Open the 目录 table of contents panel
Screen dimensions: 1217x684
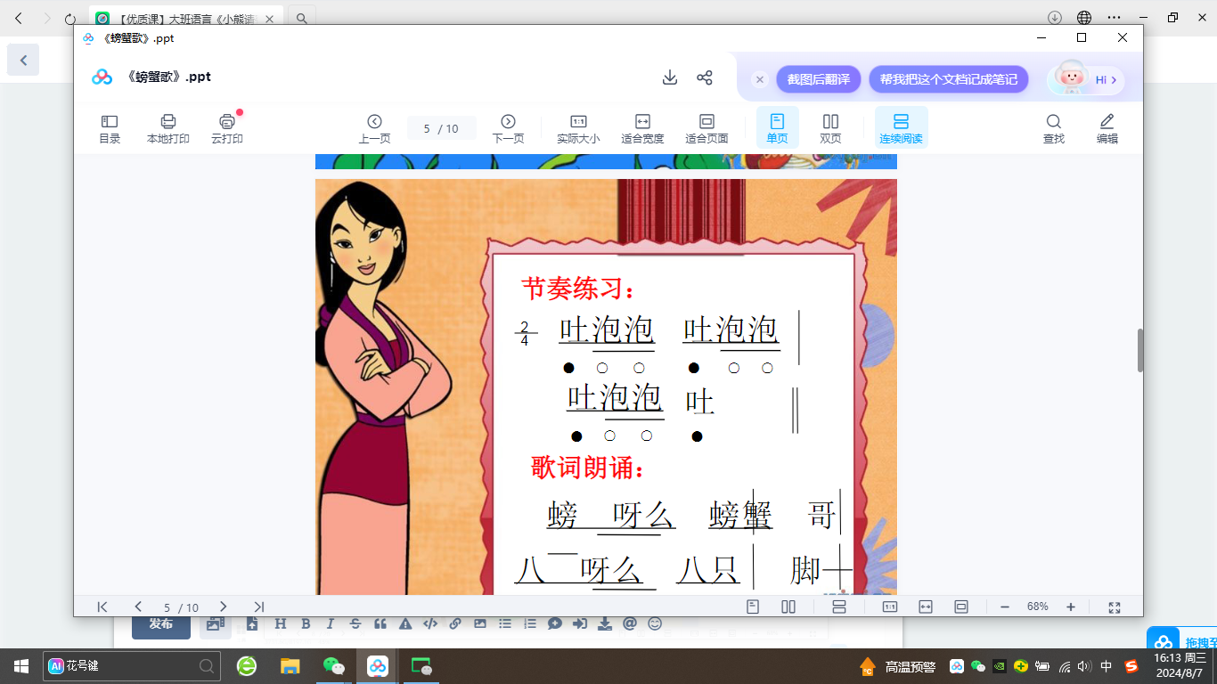(110, 129)
